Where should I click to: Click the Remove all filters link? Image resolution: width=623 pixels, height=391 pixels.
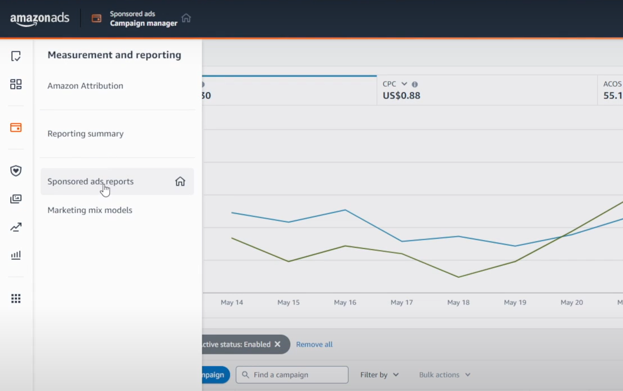pos(314,344)
